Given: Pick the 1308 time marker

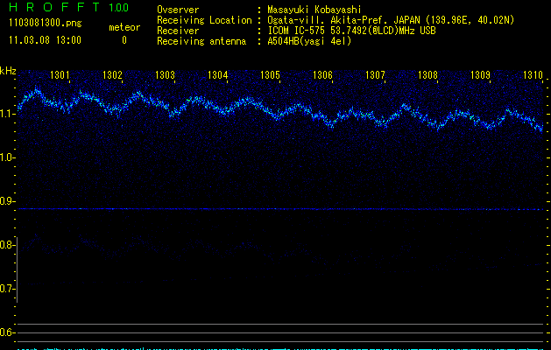Looking at the screenshot, I should pos(427,76).
